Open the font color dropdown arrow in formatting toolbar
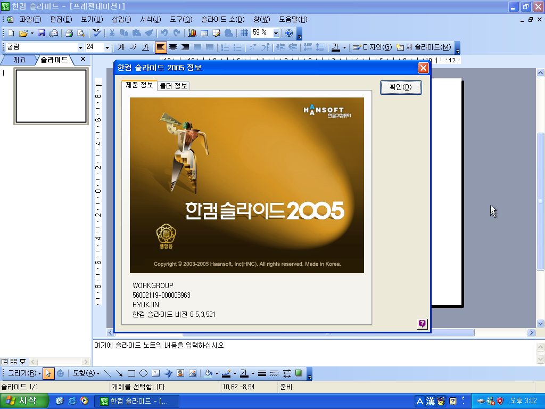The width and height of the screenshot is (545, 409). [344, 47]
